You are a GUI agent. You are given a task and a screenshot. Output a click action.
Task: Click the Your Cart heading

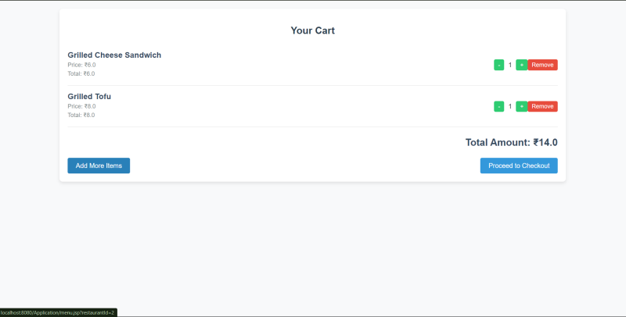click(312, 30)
